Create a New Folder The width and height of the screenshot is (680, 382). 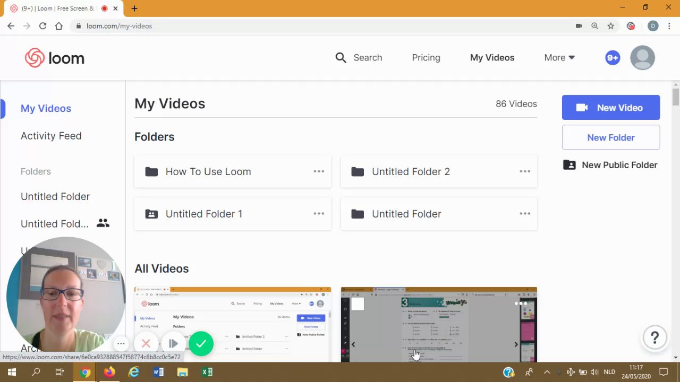click(611, 137)
